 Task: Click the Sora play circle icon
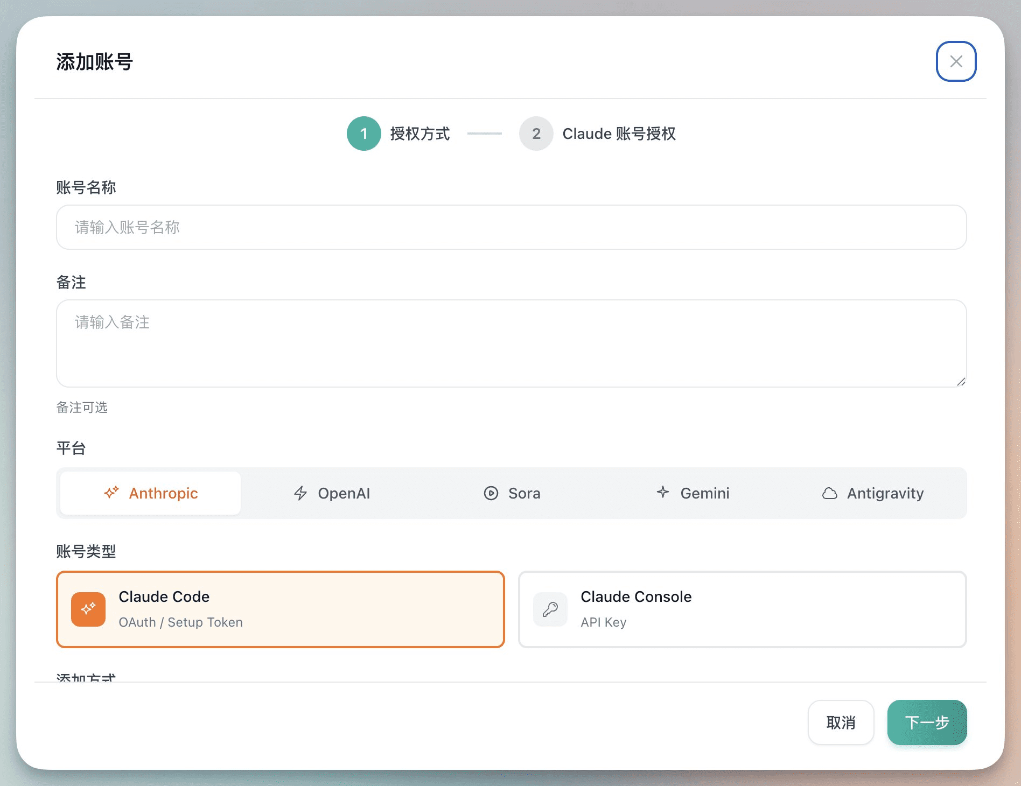491,493
